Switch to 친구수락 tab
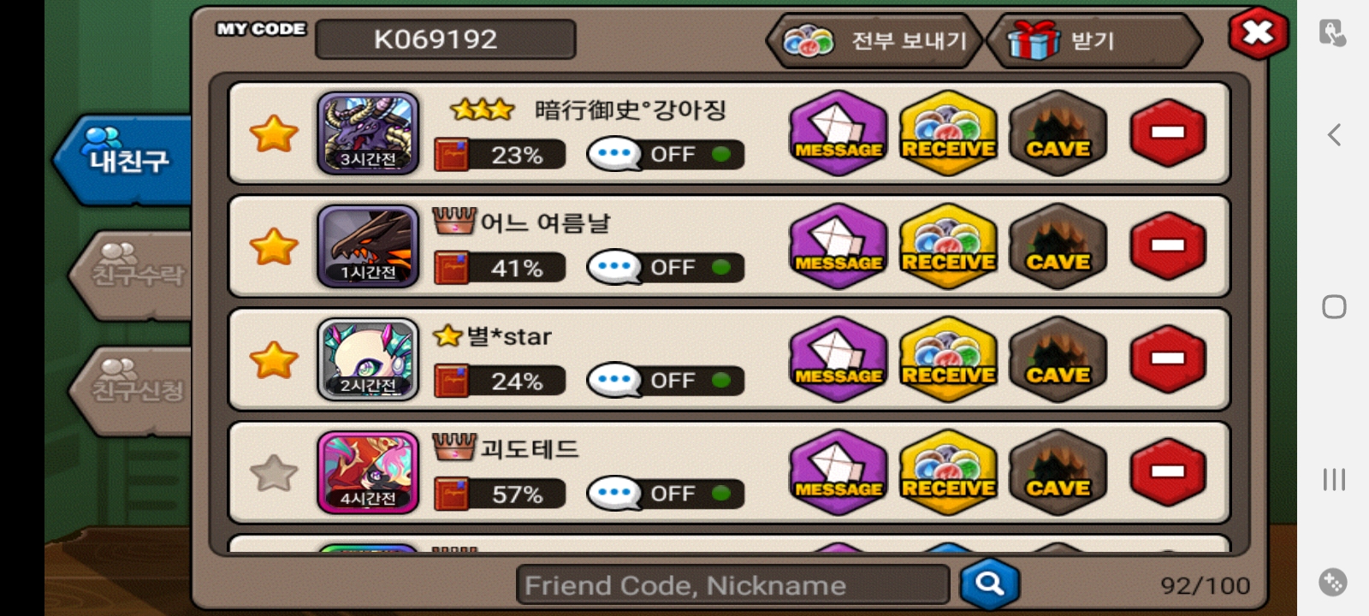1369x616 pixels. (x=131, y=275)
